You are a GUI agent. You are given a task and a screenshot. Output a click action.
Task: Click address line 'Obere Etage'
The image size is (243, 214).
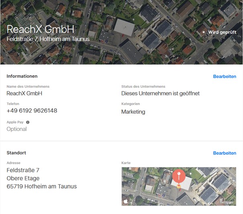(23, 178)
